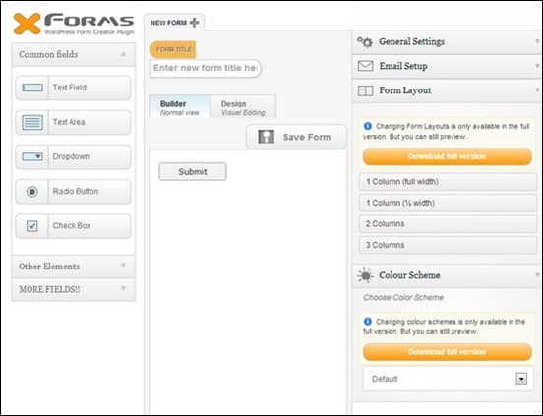Click Download full version under Form Layout

[x=447, y=156]
